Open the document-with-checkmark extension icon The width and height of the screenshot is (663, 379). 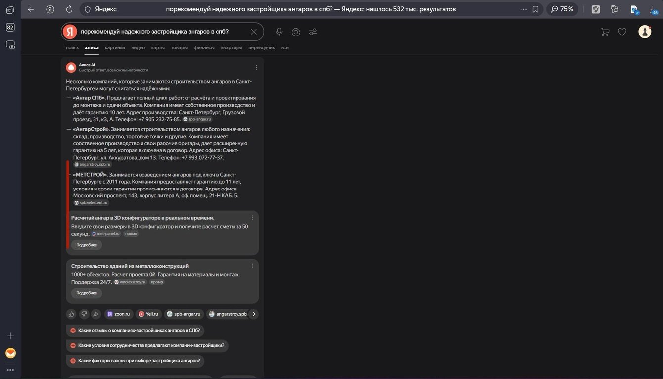[x=634, y=9]
